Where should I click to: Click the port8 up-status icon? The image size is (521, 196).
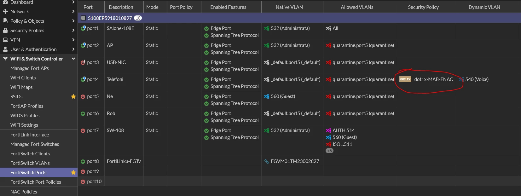click(x=83, y=162)
